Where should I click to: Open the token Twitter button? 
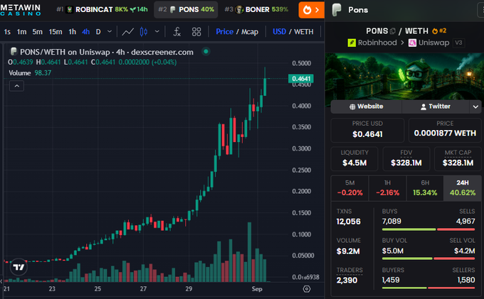(x=435, y=107)
